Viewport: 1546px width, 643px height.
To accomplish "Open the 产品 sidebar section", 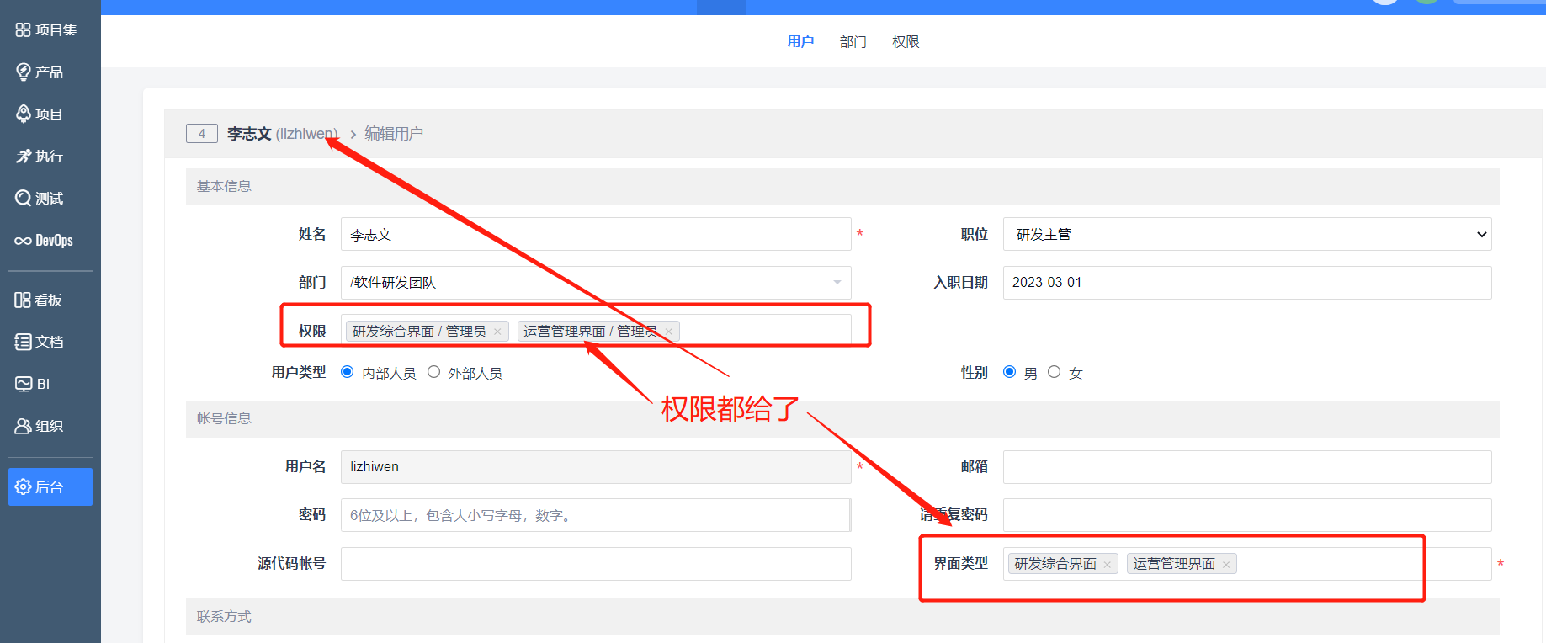I will [x=40, y=72].
